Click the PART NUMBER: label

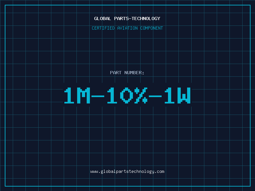[127, 73]
